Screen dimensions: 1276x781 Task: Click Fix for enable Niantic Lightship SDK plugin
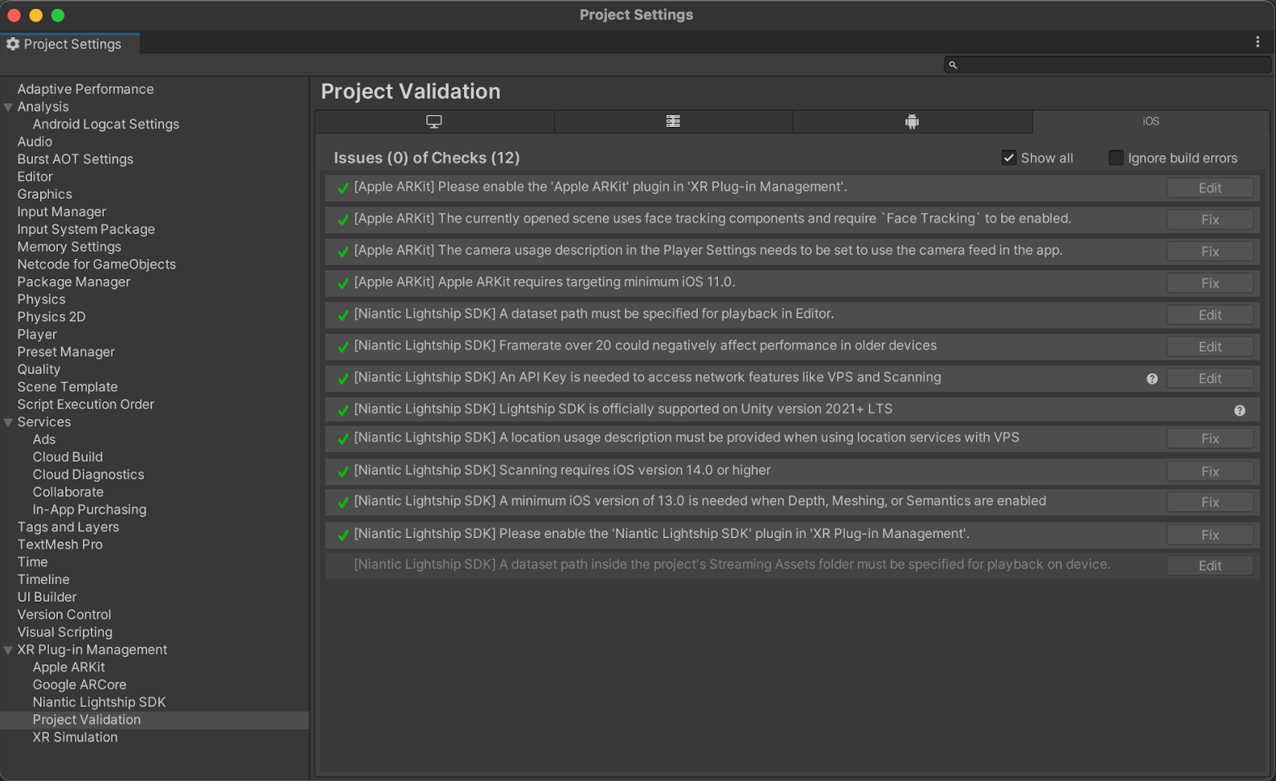click(1210, 535)
